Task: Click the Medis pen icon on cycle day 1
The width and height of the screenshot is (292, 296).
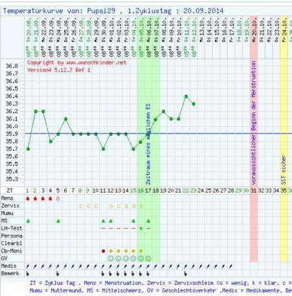Action: (x=28, y=266)
